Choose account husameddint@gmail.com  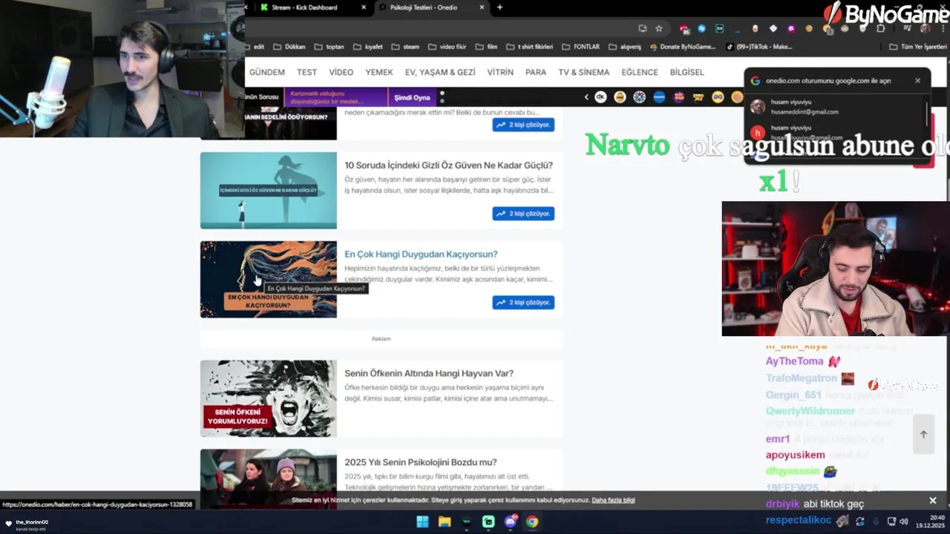(x=836, y=107)
